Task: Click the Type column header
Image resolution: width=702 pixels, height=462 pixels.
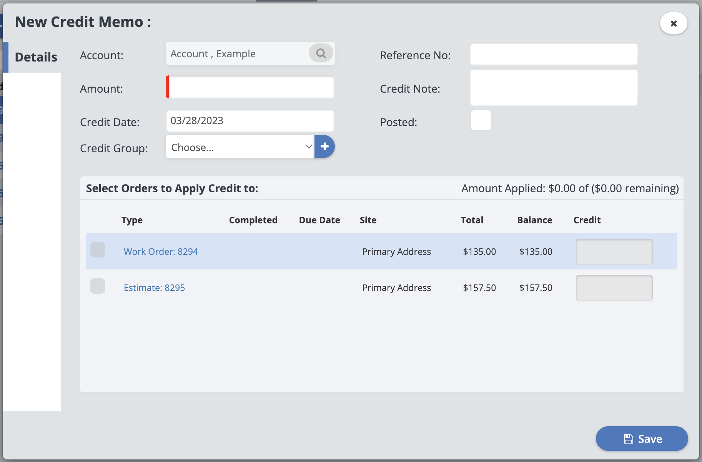Action: click(x=132, y=220)
